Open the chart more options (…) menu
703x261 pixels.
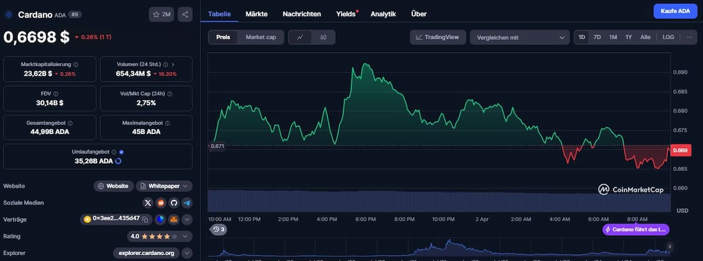(x=689, y=37)
